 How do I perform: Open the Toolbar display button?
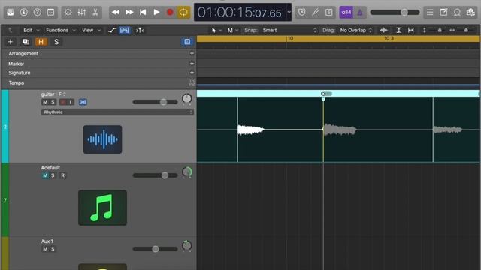point(50,13)
